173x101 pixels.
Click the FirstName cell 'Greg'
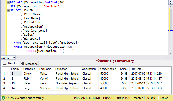click(30, 88)
